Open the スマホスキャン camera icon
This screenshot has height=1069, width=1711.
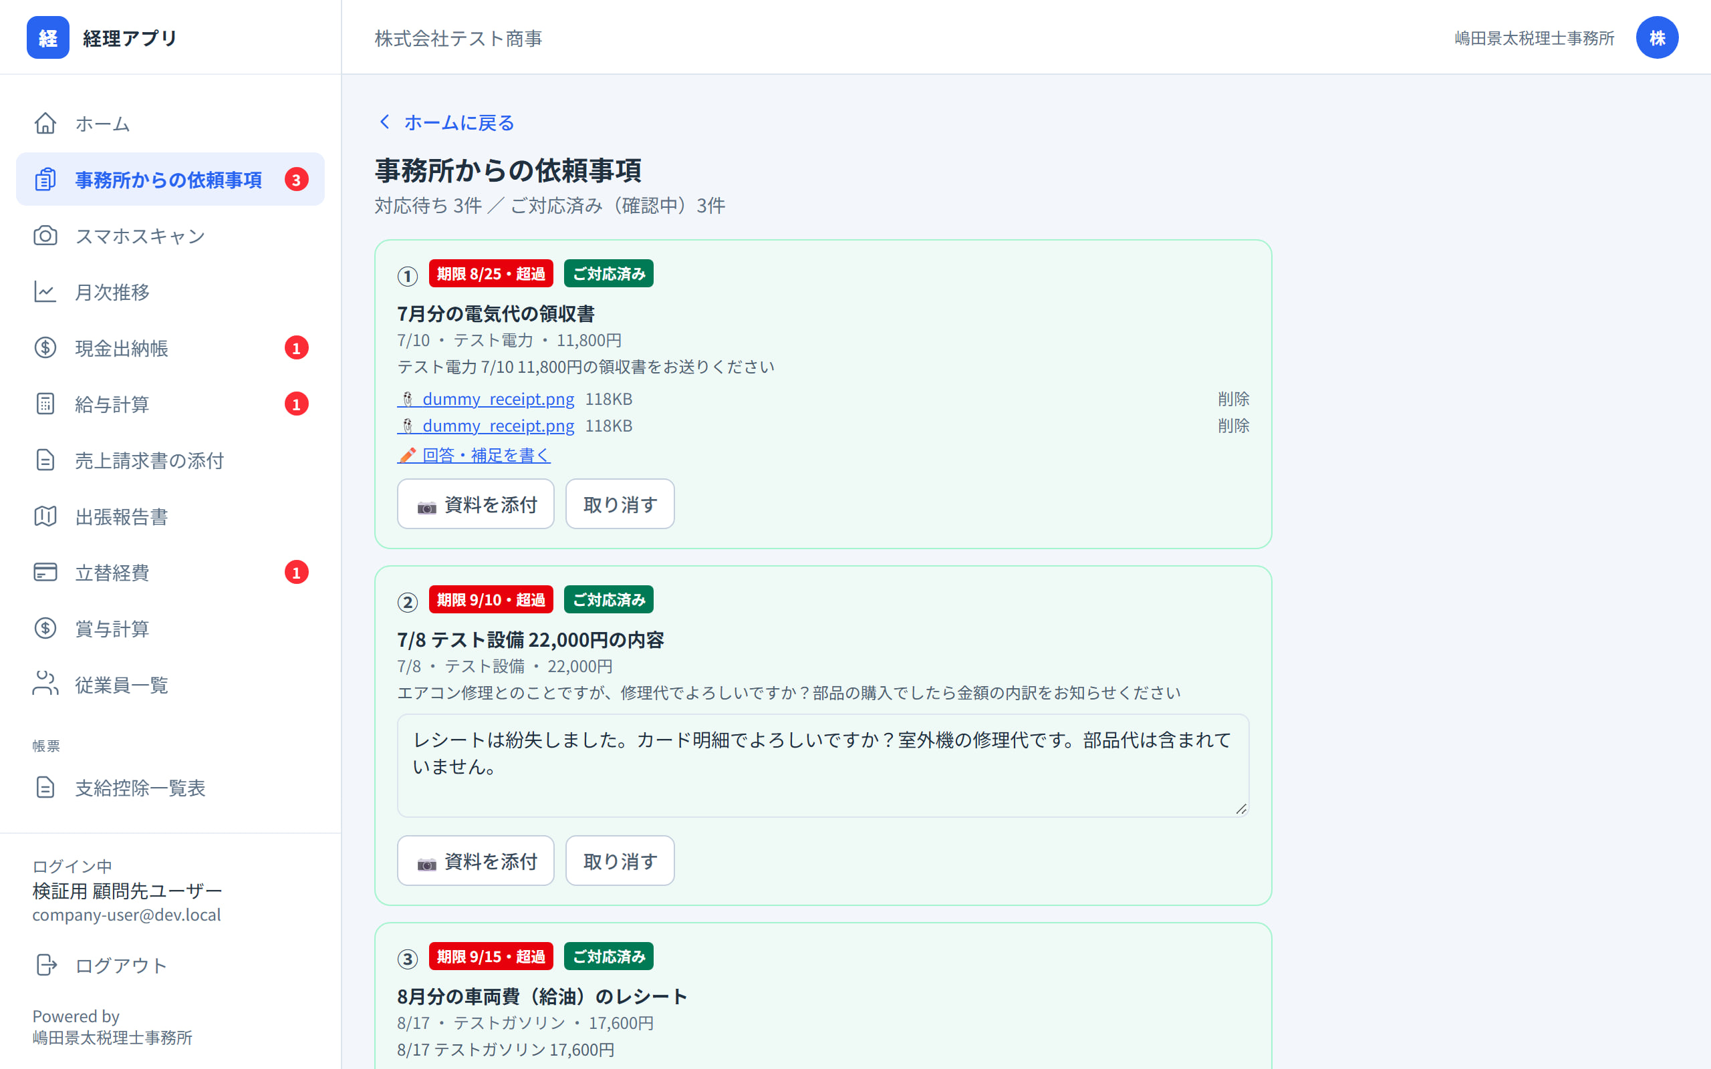(x=45, y=235)
